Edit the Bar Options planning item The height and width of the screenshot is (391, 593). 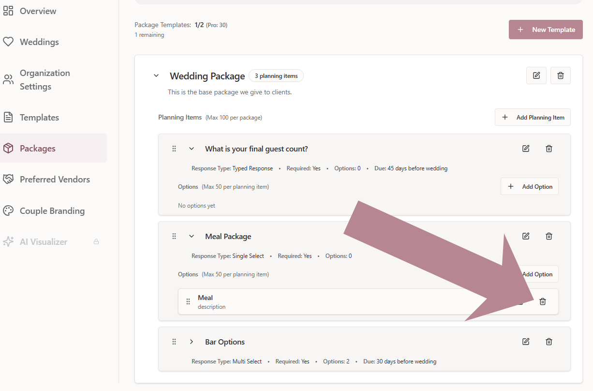click(526, 342)
